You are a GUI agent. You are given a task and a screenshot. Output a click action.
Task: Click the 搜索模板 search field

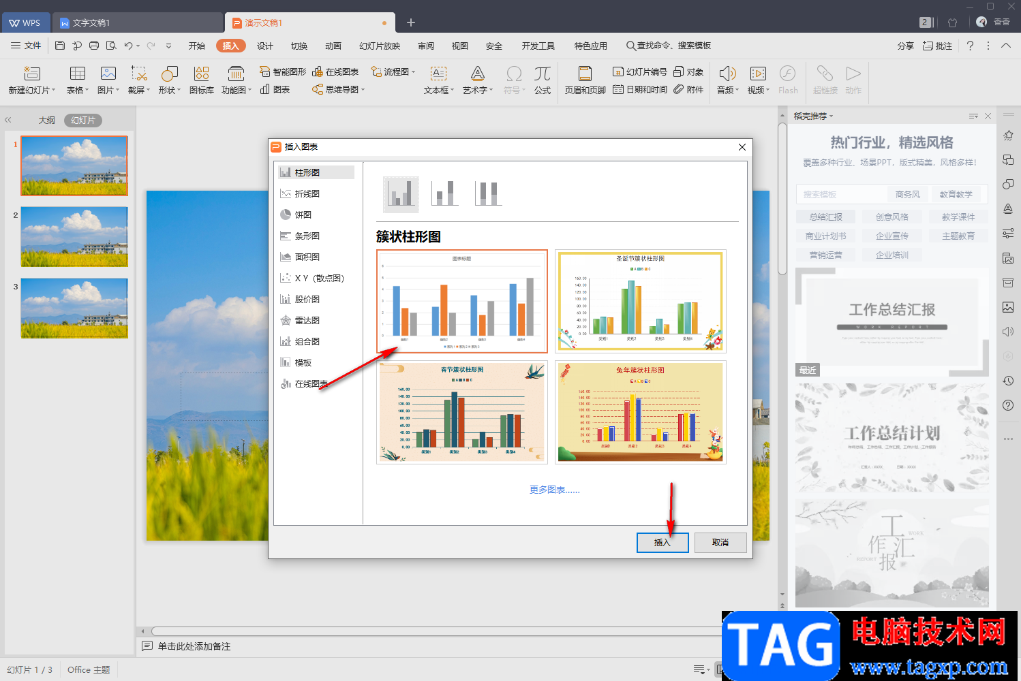[842, 195]
